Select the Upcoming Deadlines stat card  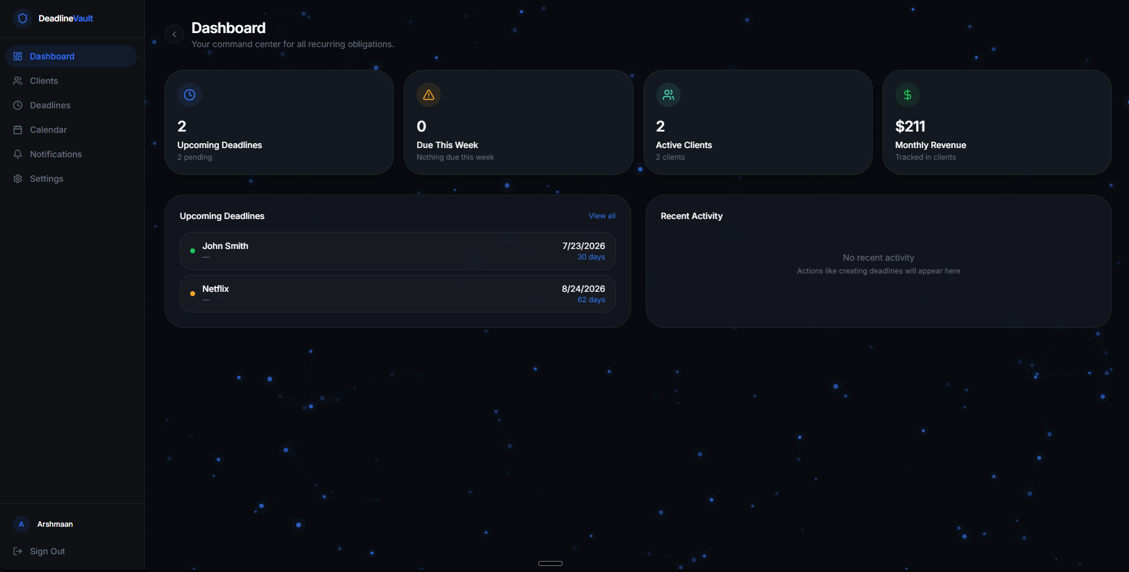coord(279,122)
